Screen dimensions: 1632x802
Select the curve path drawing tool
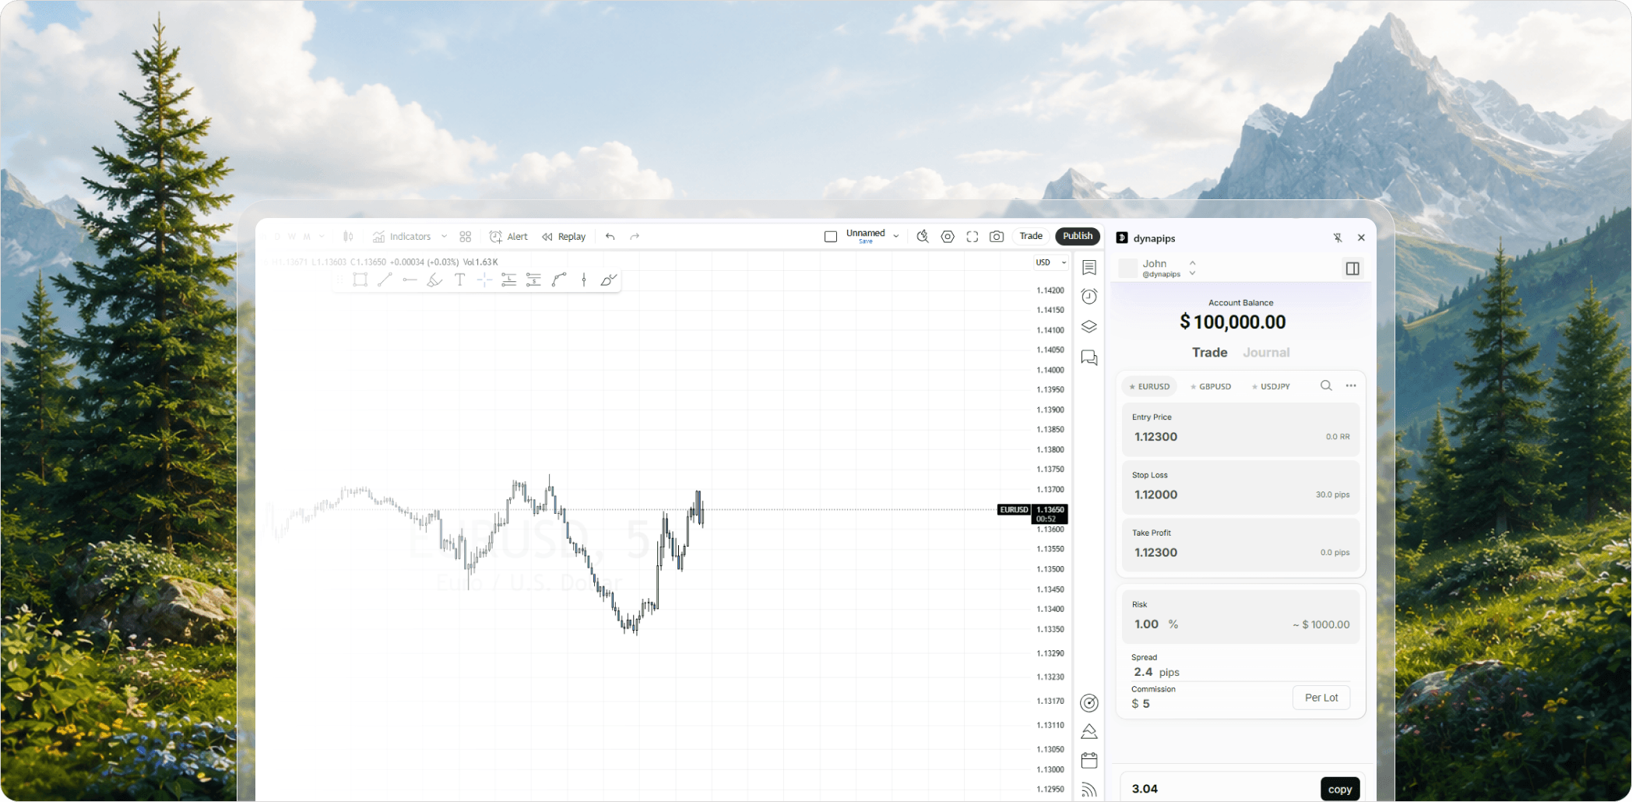559,280
